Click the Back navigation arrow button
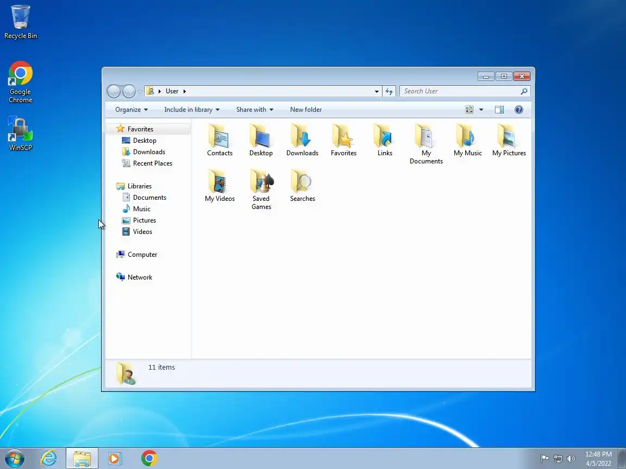This screenshot has width=626, height=469. [x=114, y=91]
